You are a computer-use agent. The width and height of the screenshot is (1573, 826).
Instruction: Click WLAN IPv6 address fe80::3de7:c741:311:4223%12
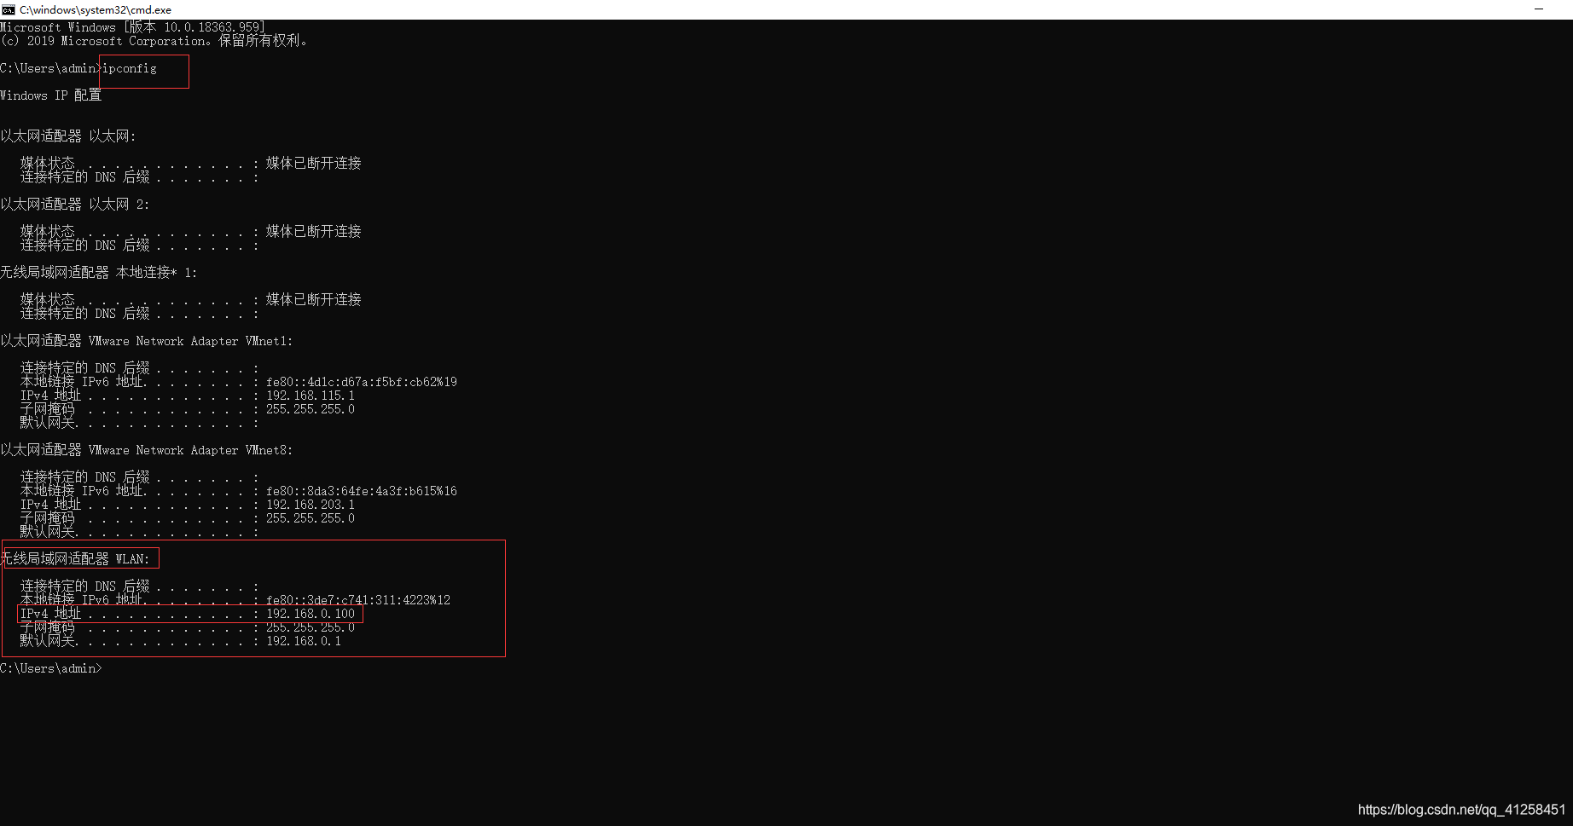[x=358, y=600]
